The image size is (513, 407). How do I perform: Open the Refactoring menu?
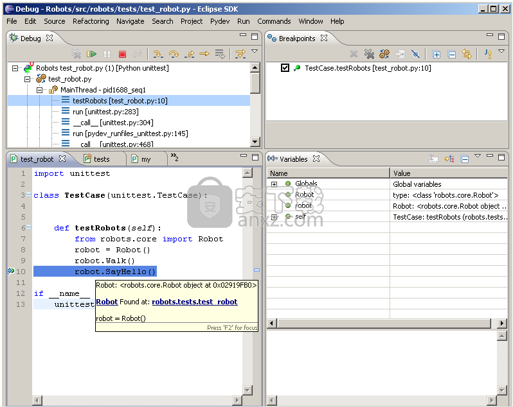tap(91, 21)
